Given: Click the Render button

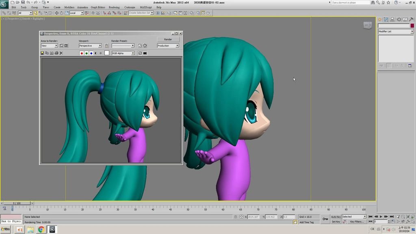Looking at the screenshot, I should (168, 39).
